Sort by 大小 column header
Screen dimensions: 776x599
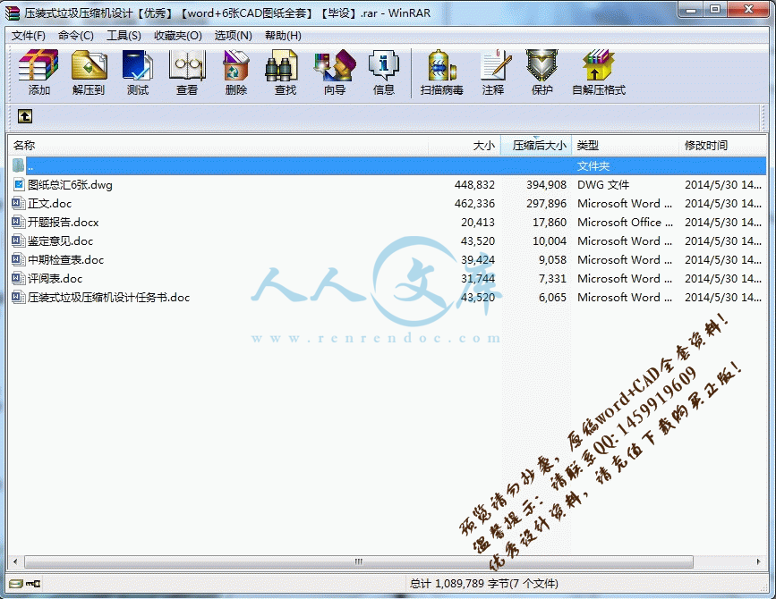point(465,146)
